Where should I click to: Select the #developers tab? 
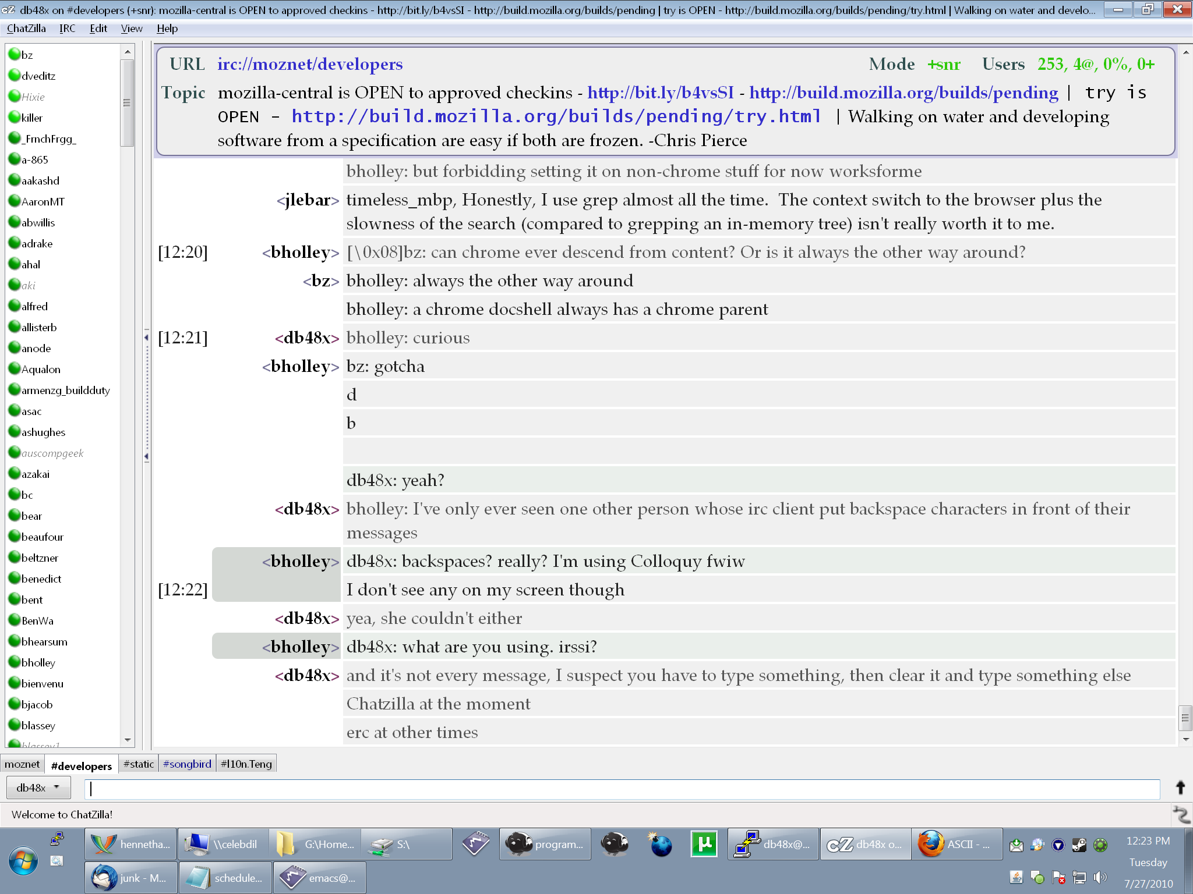pos(81,765)
